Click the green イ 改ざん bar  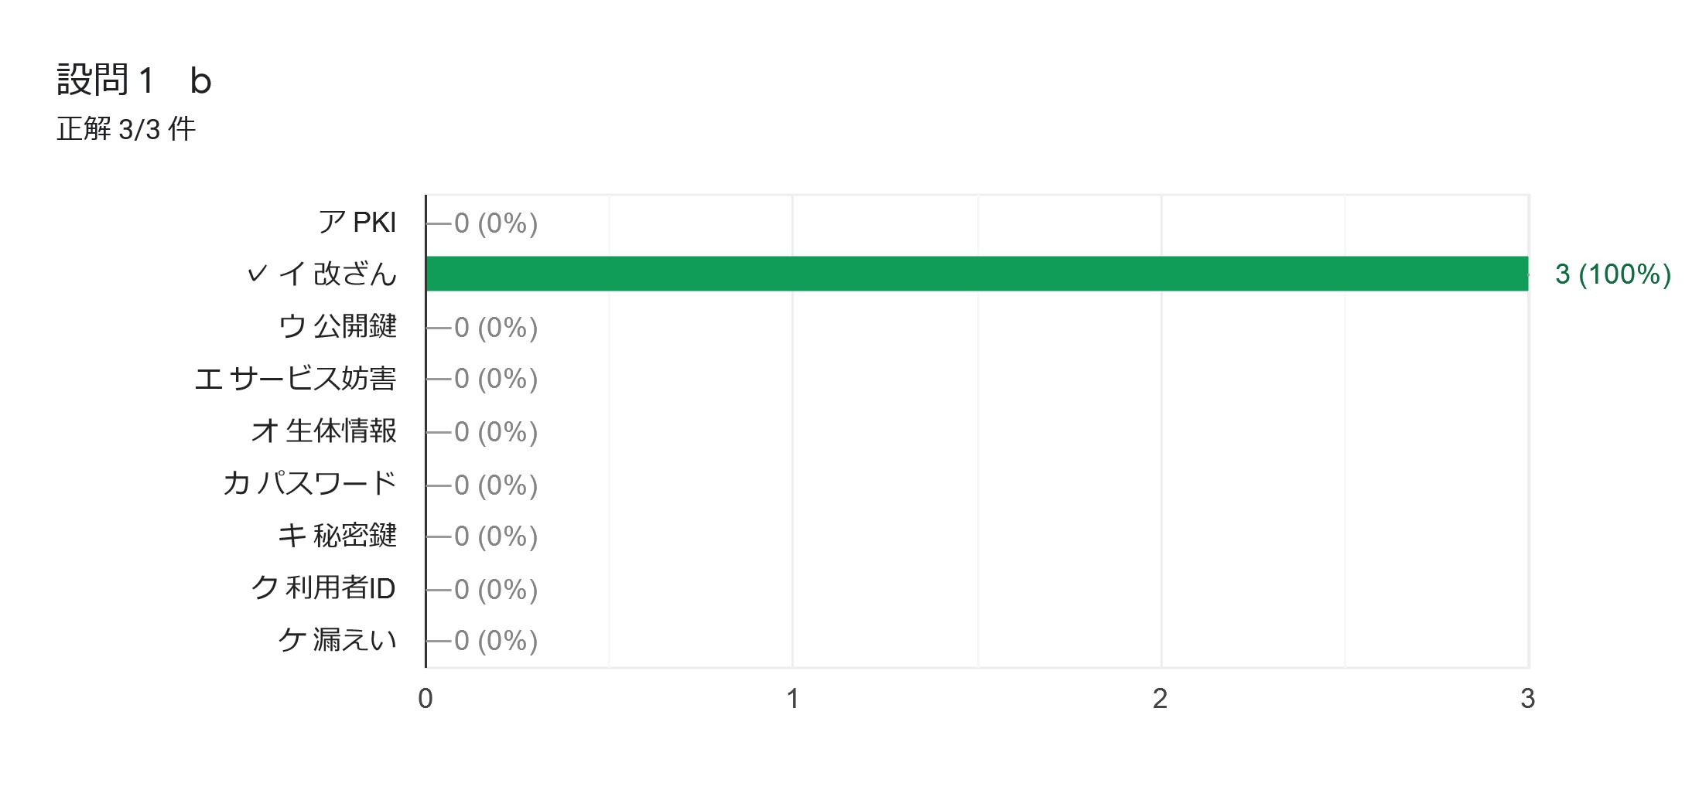[x=977, y=274]
